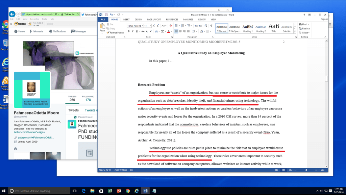Viewport: 346px width, 195px height.
Task: Open the font name dropdown
Action: (142, 26)
